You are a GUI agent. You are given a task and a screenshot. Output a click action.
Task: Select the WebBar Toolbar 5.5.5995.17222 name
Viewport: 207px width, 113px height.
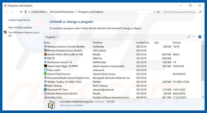tap(64, 82)
